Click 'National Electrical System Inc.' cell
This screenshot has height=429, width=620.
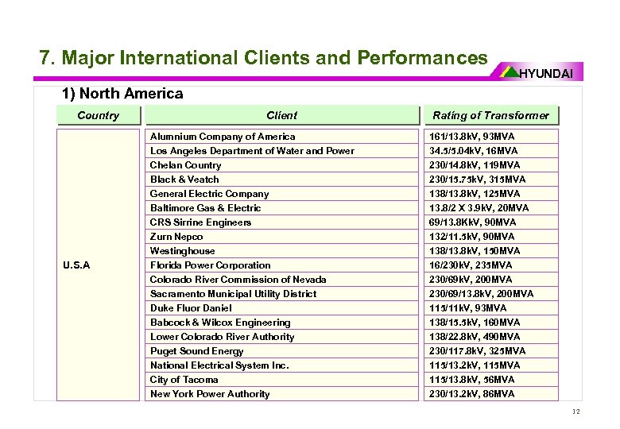[281, 365]
